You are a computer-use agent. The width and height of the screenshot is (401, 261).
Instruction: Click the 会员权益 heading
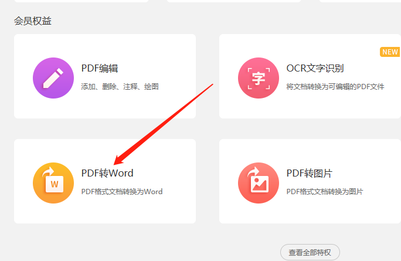point(33,21)
